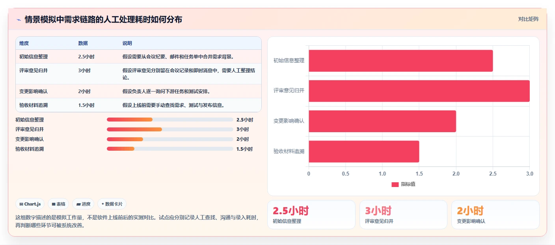Select the 数据卡片 chip

[112, 204]
